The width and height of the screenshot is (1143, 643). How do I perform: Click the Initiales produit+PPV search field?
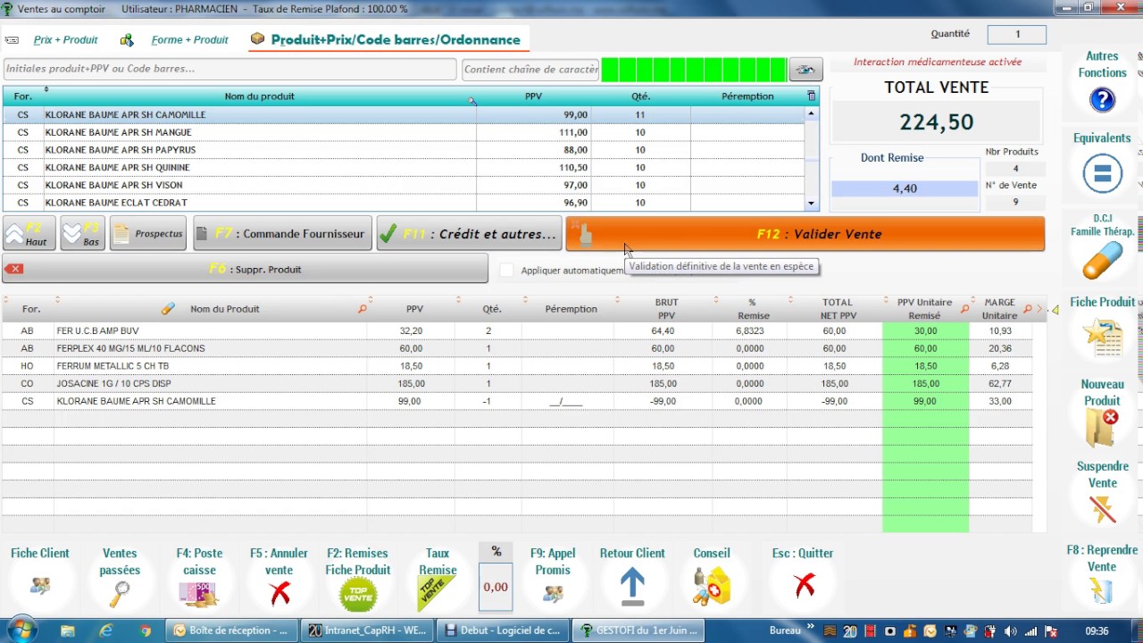pos(230,69)
